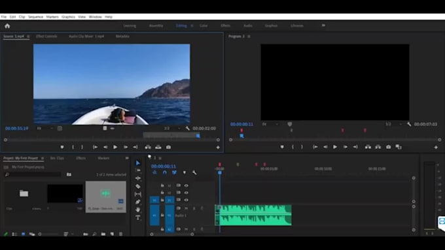Viewport: 445px width, 250px height.
Task: Step forward one frame in Program monitor
Action: pyautogui.click(x=345, y=147)
